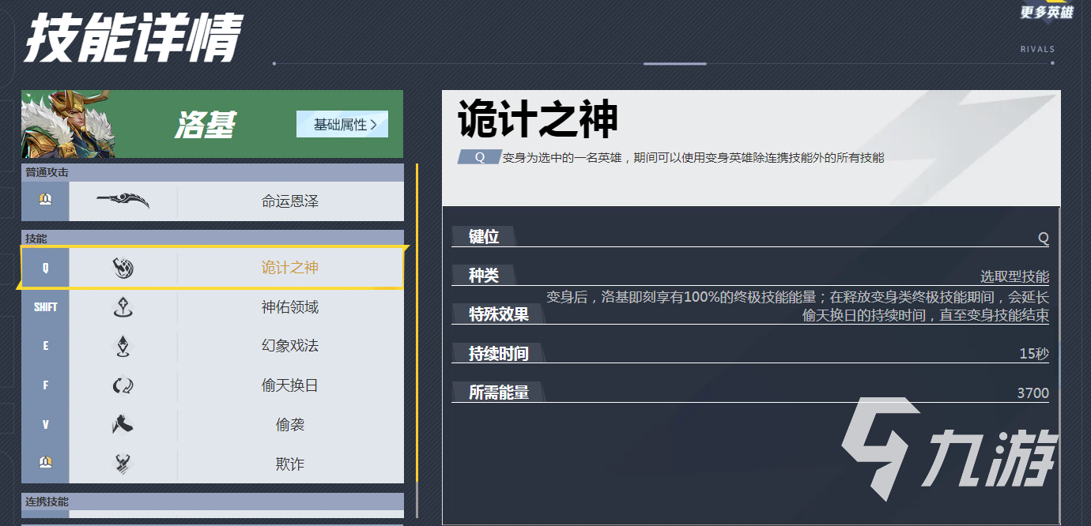
Task: Click the SHIFT key label
Action: pyautogui.click(x=45, y=307)
